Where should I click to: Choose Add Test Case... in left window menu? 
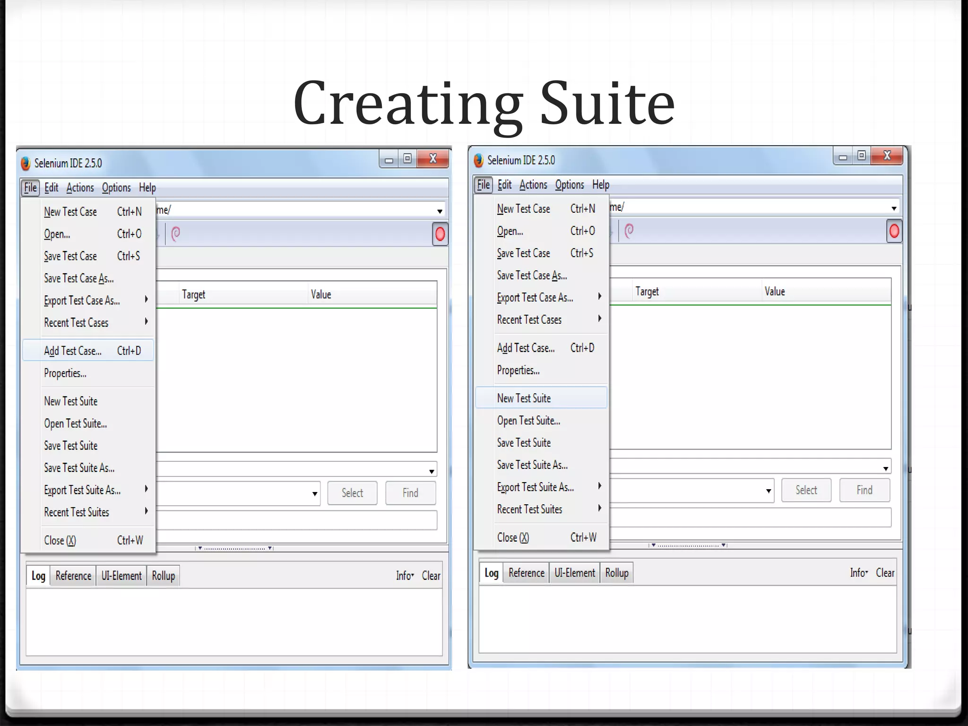point(88,351)
